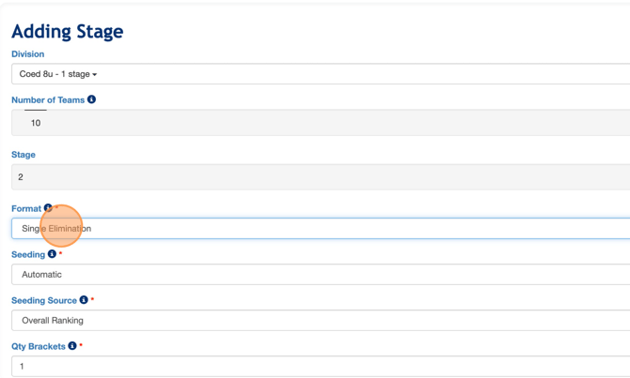Click the Seeding Source info icon
The width and height of the screenshot is (630, 378).
(x=84, y=300)
